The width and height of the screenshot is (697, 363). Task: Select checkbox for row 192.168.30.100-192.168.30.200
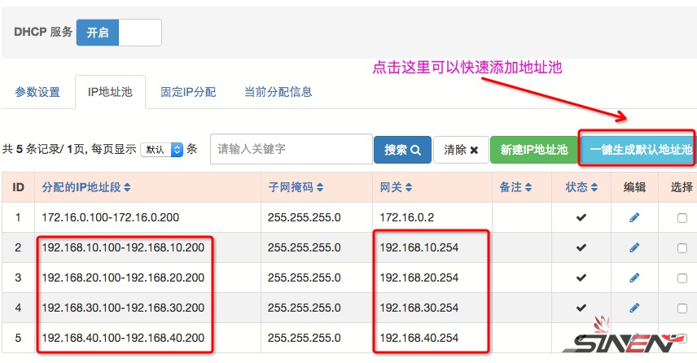682,308
